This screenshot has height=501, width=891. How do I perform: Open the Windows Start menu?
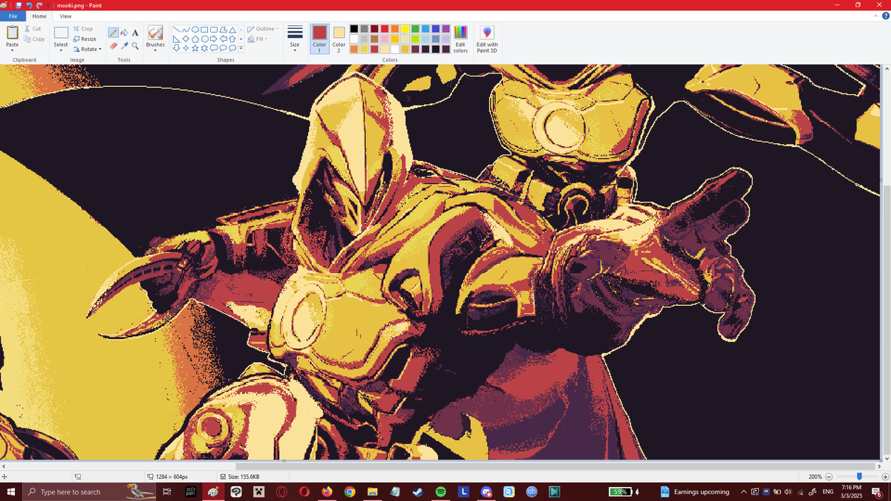(11, 491)
